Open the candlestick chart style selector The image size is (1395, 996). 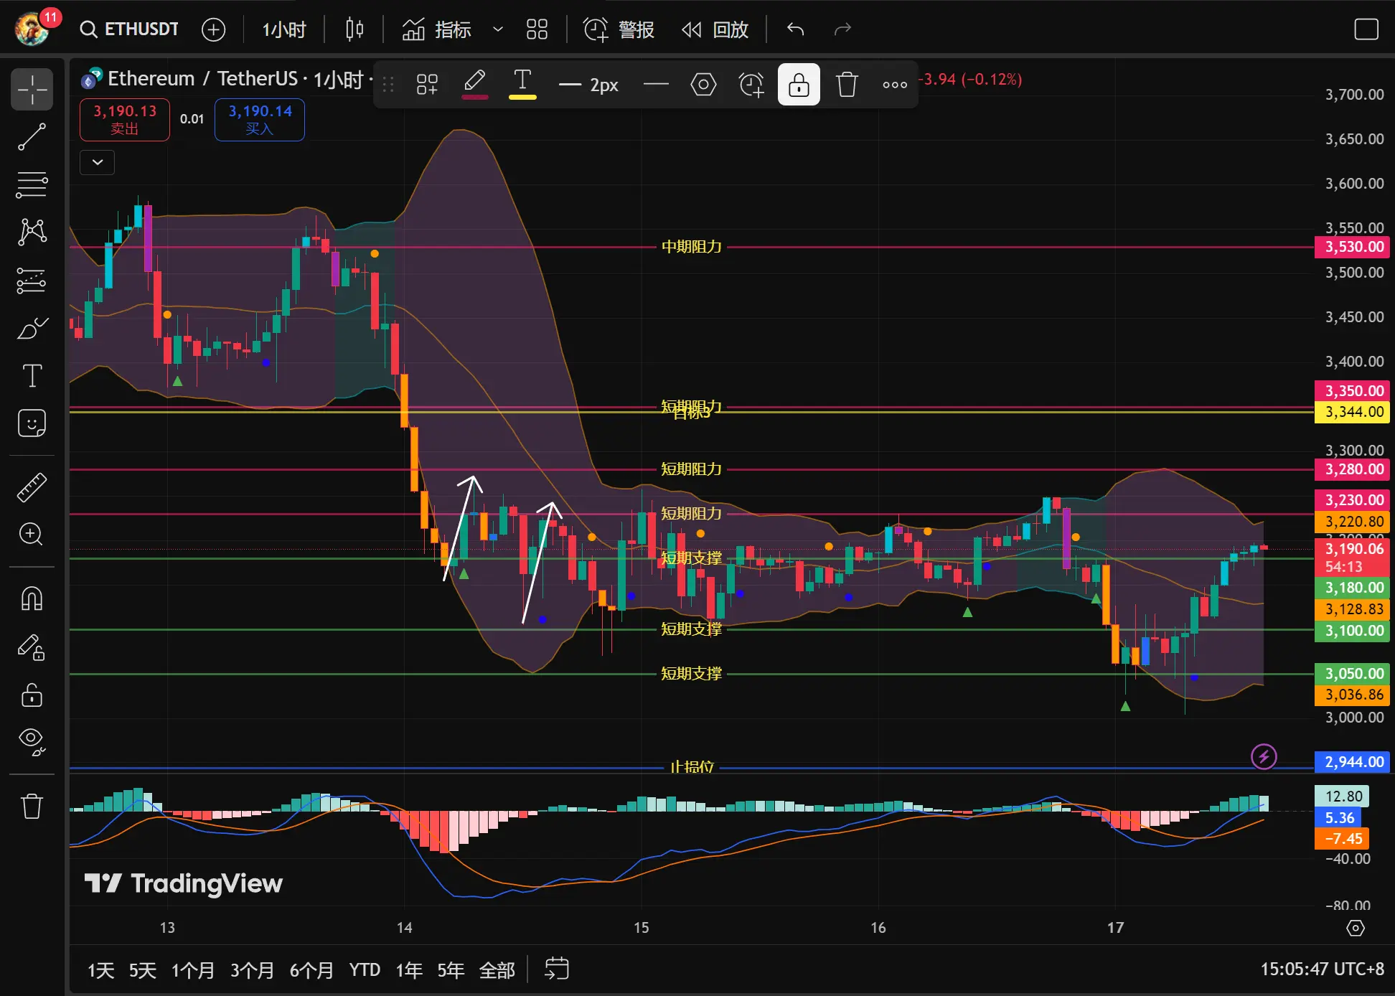tap(354, 29)
